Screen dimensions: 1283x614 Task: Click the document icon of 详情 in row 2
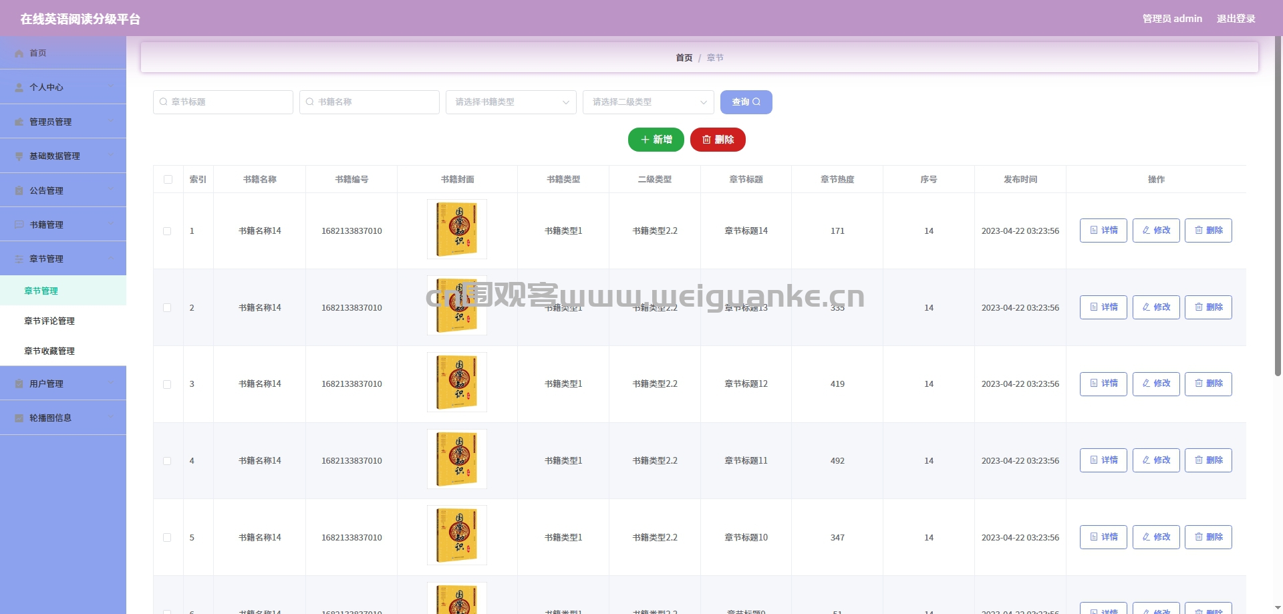click(x=1094, y=307)
